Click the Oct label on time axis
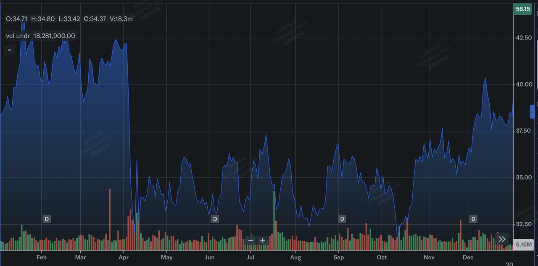 click(x=382, y=257)
